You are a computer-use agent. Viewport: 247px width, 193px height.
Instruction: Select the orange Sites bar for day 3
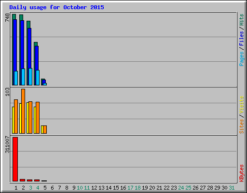(30, 117)
